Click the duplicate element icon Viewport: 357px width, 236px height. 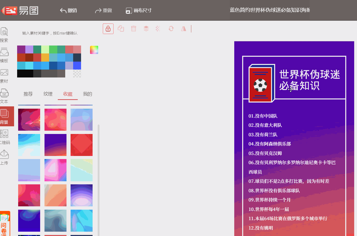[121, 29]
